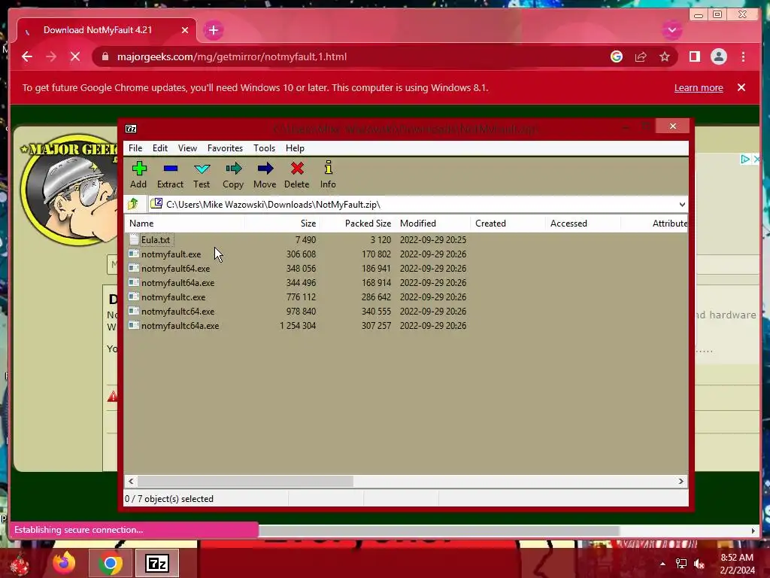Click the 7-Zip taskbar button
Image resolution: width=770 pixels, height=578 pixels.
[157, 563]
